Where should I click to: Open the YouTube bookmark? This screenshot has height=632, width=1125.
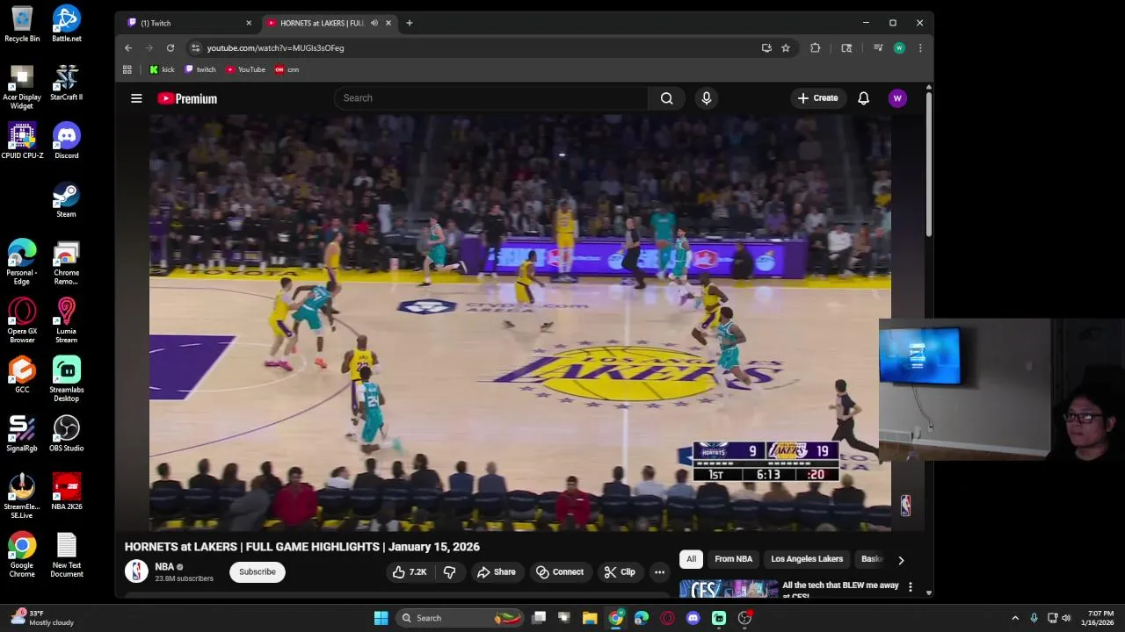pos(245,69)
